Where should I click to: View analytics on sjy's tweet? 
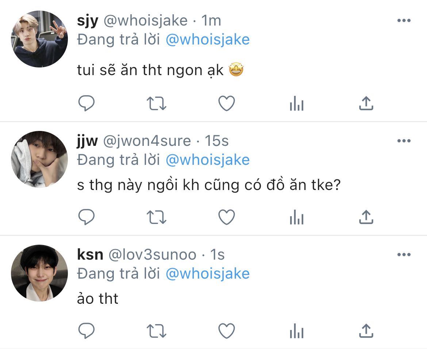point(297,103)
